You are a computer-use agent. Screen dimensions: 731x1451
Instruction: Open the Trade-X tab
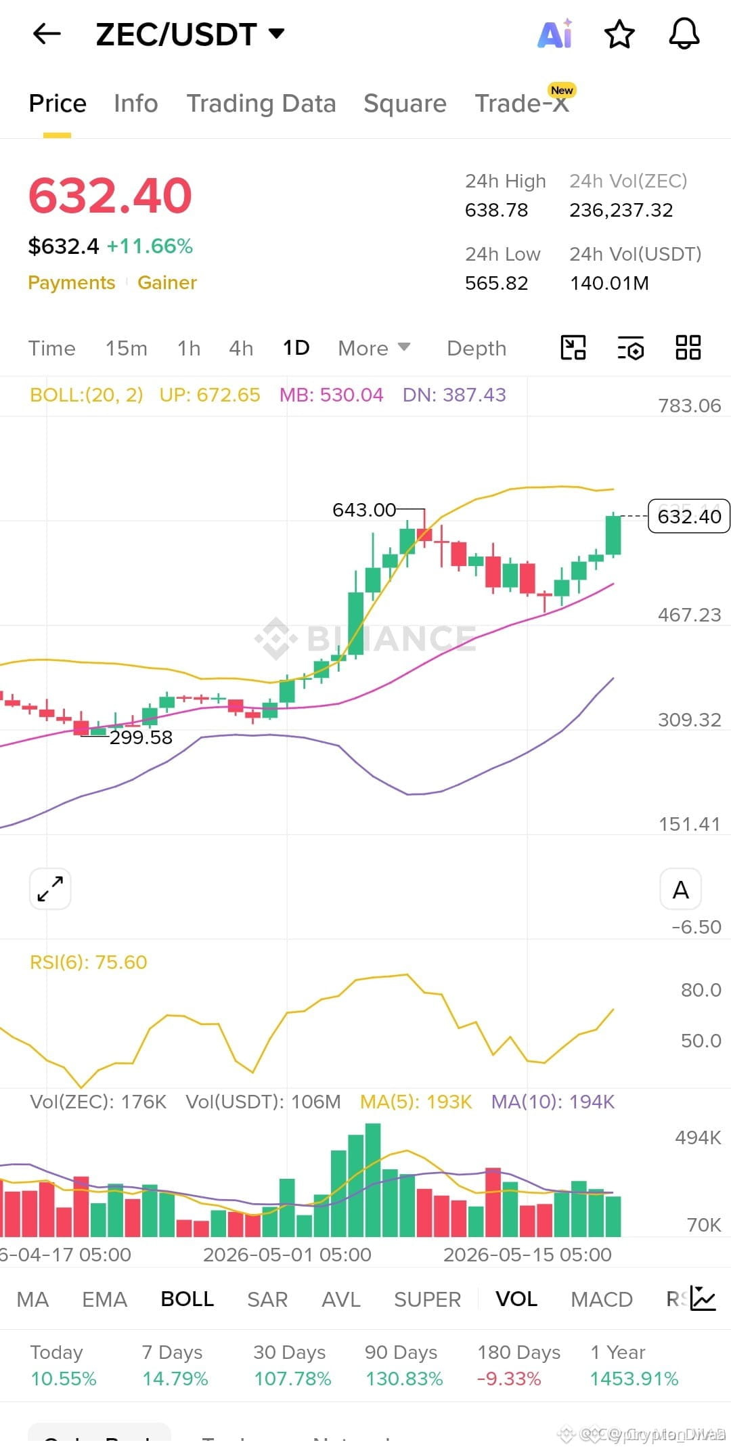click(x=522, y=104)
